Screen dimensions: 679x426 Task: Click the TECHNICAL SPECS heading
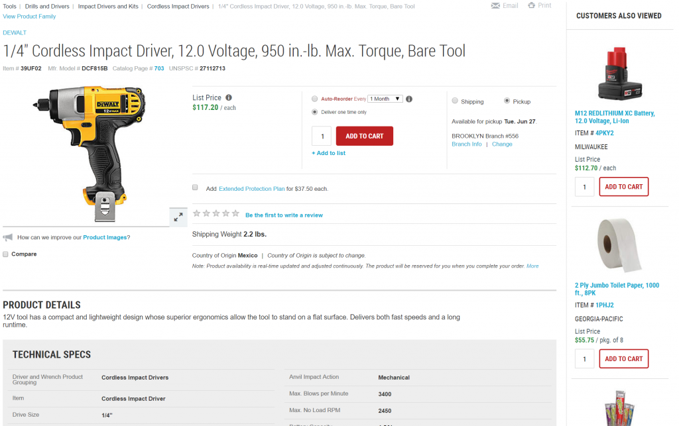click(52, 354)
